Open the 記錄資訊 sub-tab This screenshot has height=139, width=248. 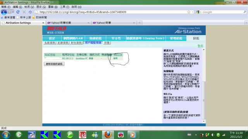(x=63, y=43)
